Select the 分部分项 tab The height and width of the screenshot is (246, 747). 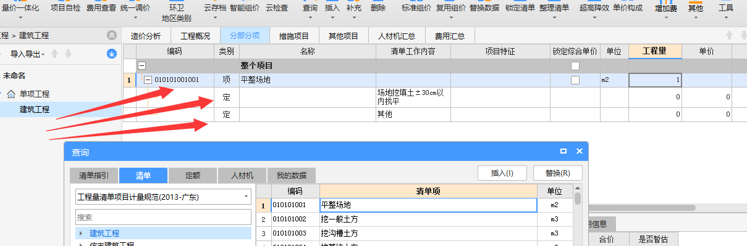click(245, 36)
